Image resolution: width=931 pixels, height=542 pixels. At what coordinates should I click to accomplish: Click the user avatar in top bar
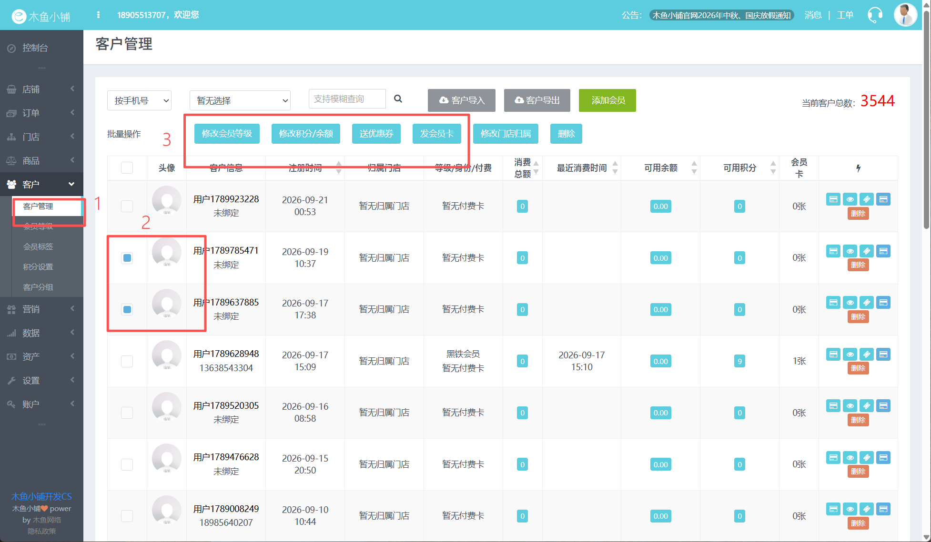tap(905, 15)
